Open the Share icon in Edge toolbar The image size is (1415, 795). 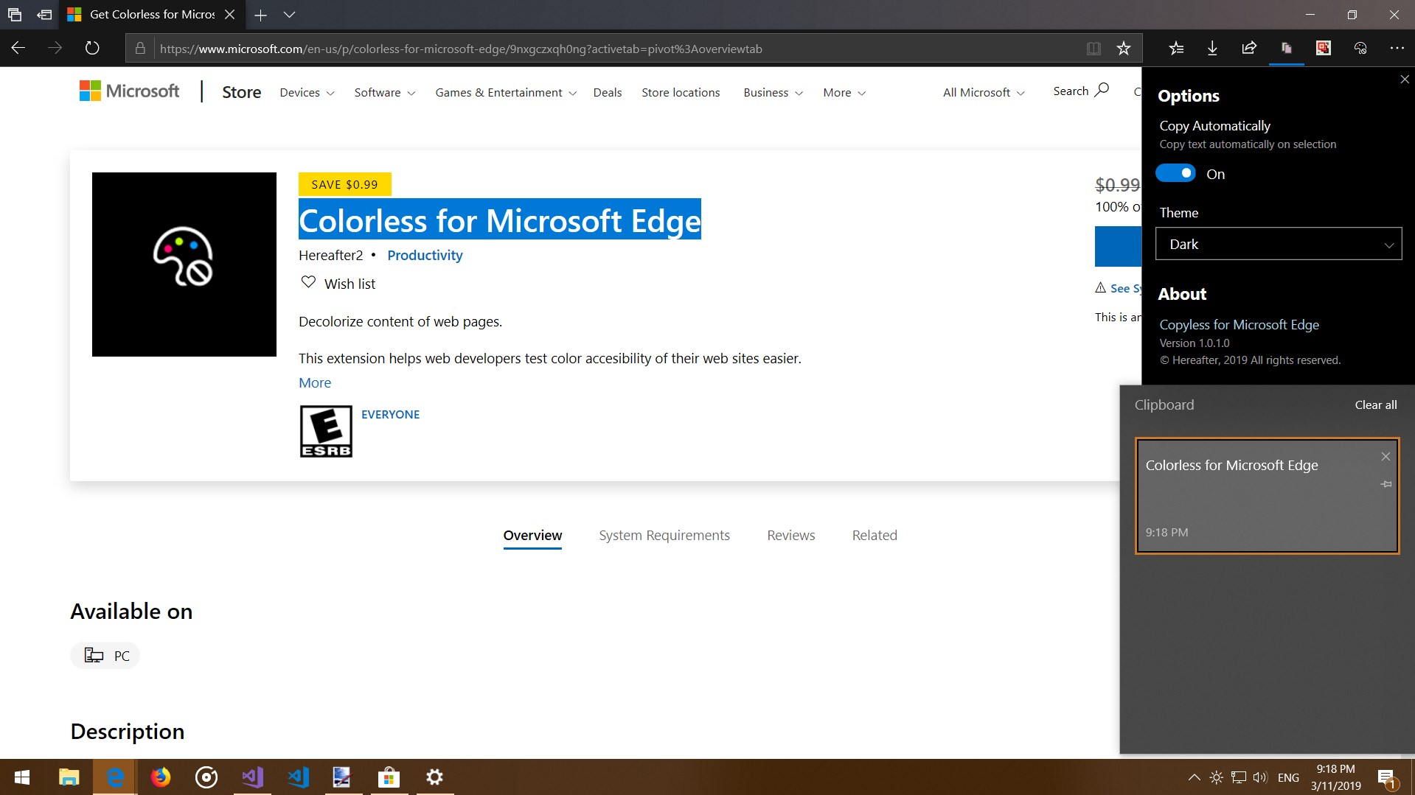coord(1249,49)
